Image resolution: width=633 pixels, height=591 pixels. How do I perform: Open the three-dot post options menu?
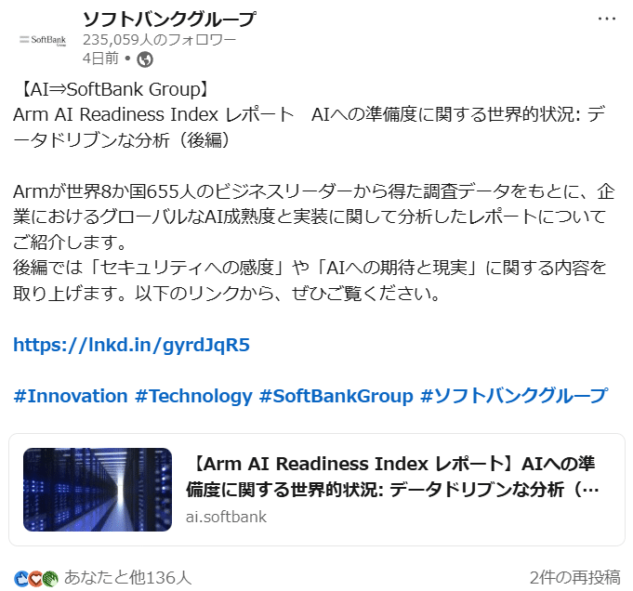click(607, 19)
